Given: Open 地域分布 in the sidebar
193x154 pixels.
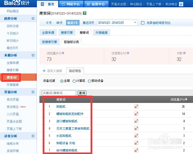Looking at the screenshot, I should point(13,143).
